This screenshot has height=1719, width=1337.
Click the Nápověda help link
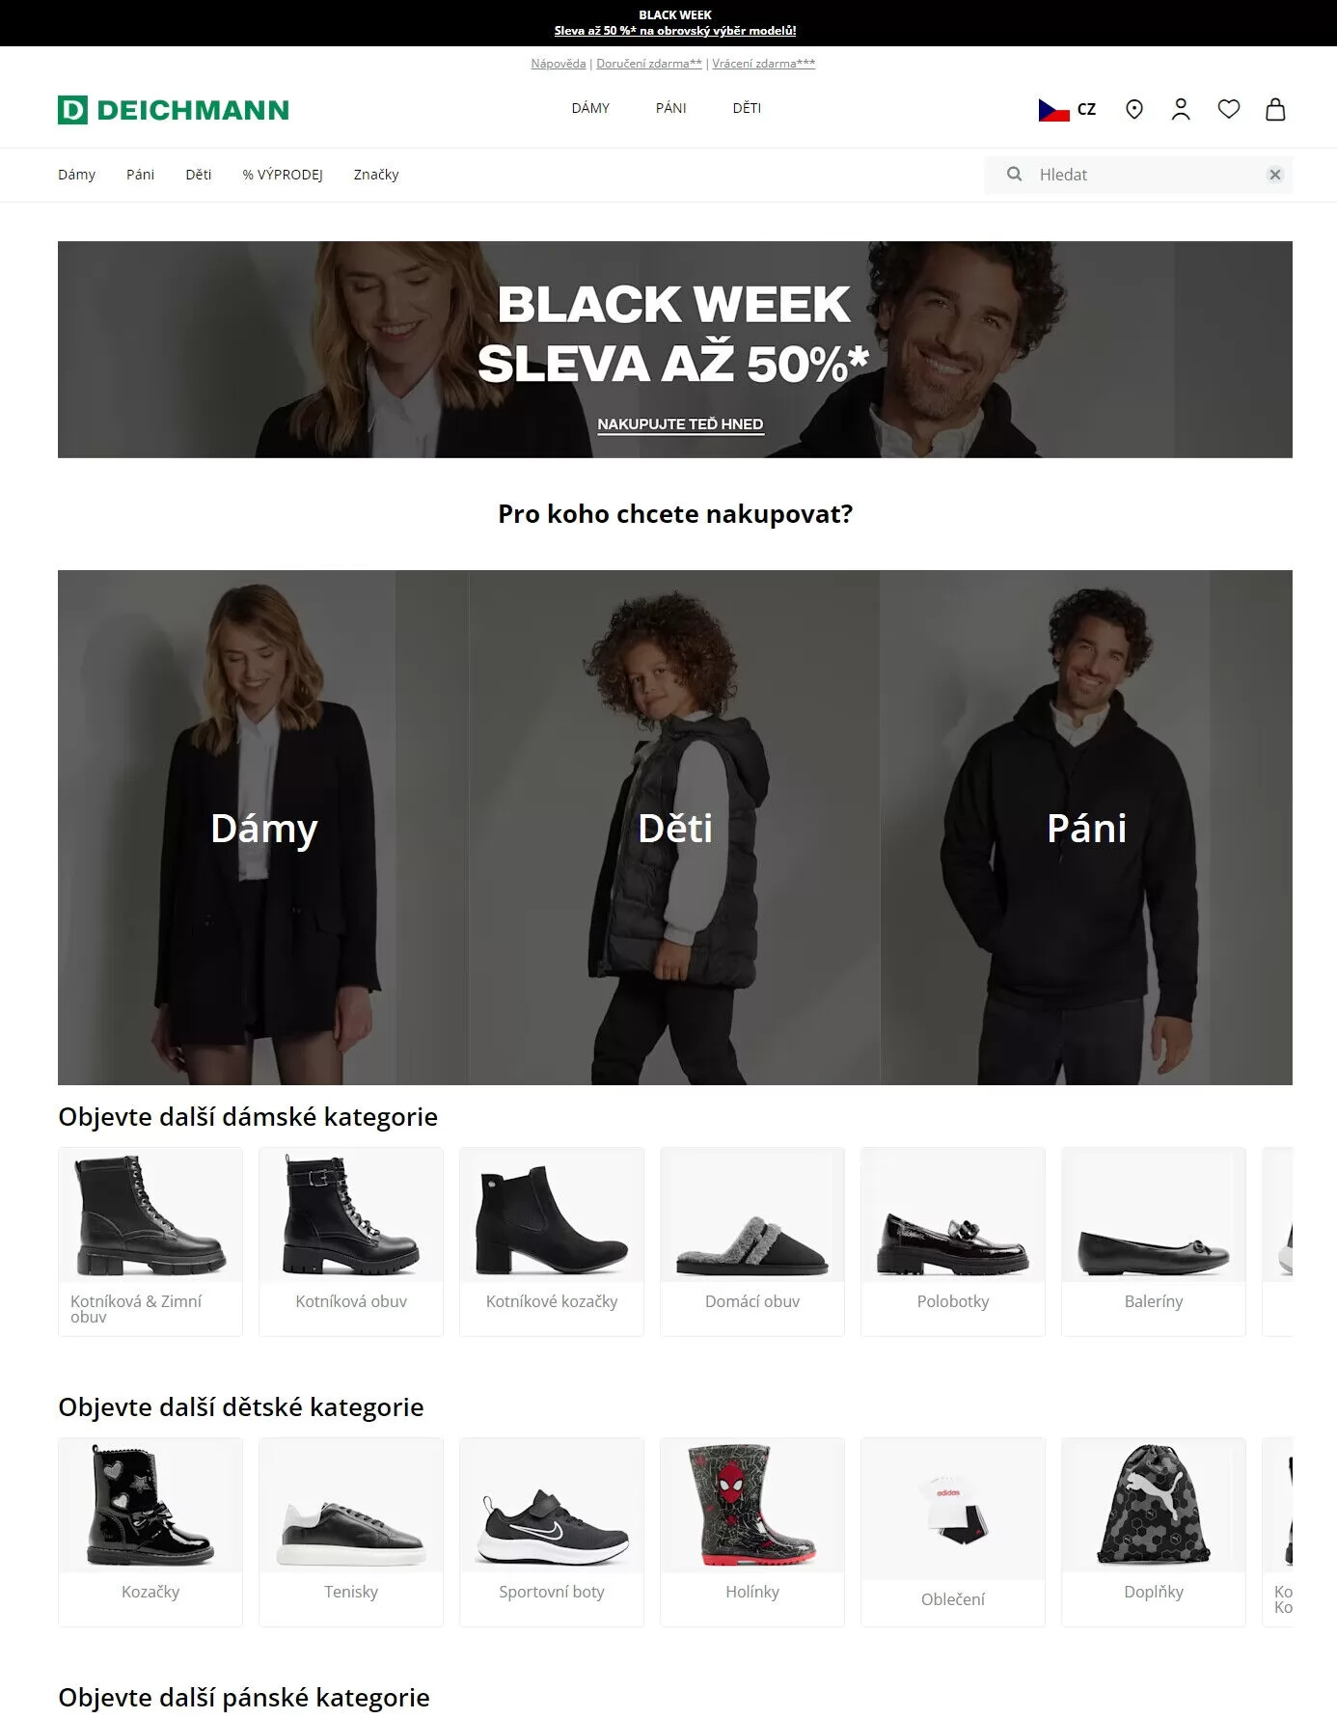point(559,64)
